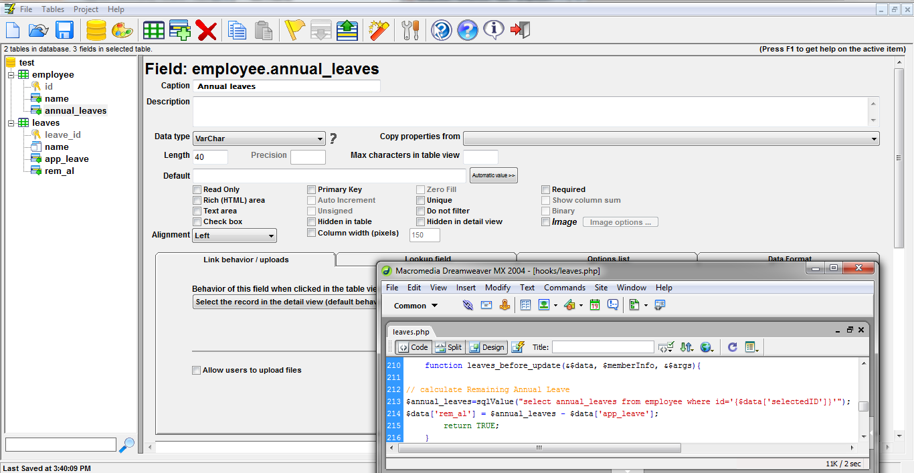This screenshot has height=473, width=914.
Task: Click the green table grid icon
Action: (x=154, y=30)
